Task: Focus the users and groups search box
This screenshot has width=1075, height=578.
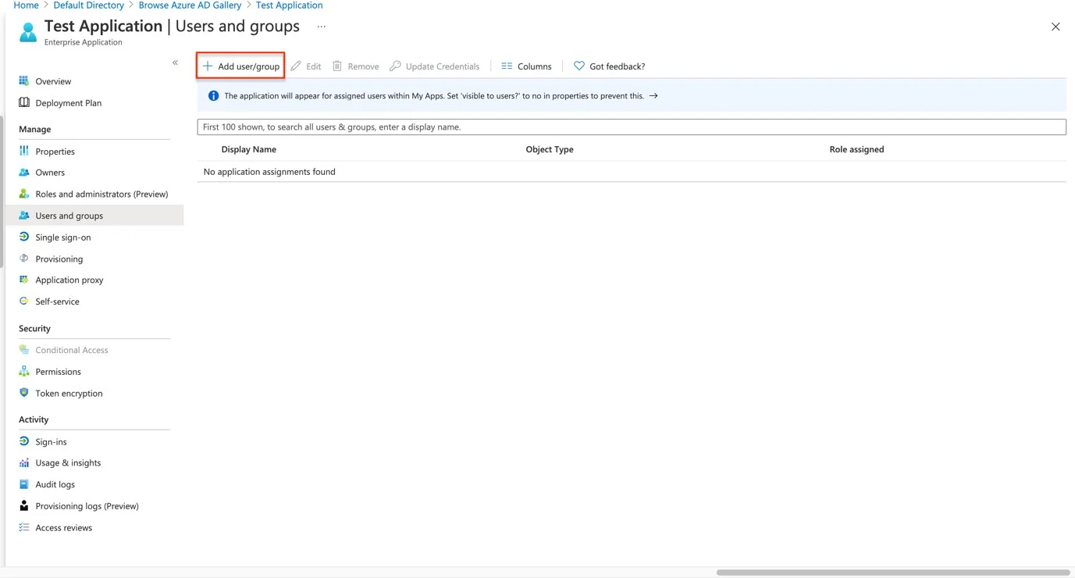Action: (x=632, y=127)
